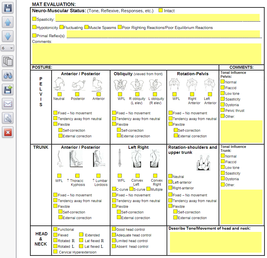Click the floppy disk with green arrow icon

pos(8,89)
